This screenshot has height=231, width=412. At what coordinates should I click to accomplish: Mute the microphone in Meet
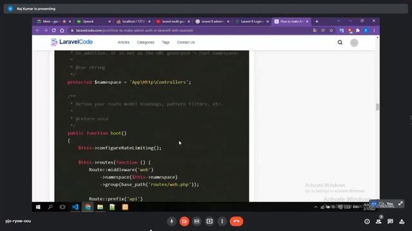tap(172, 221)
